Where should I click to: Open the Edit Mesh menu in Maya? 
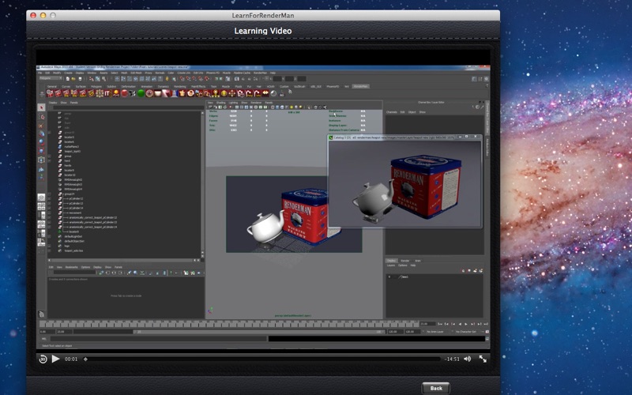point(136,73)
